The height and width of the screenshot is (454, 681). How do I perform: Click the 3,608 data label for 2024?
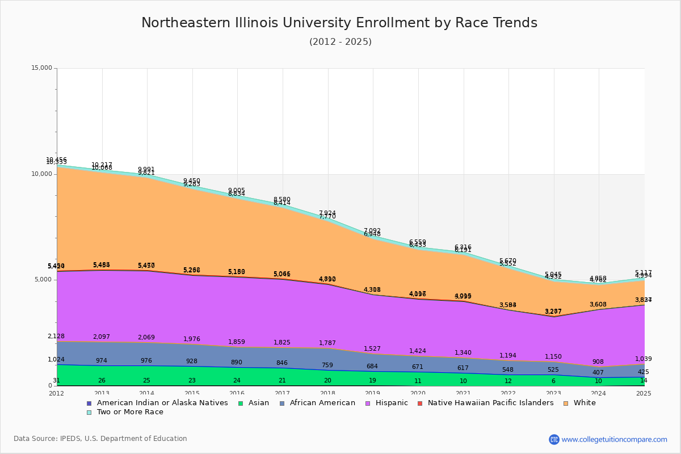[x=598, y=305]
